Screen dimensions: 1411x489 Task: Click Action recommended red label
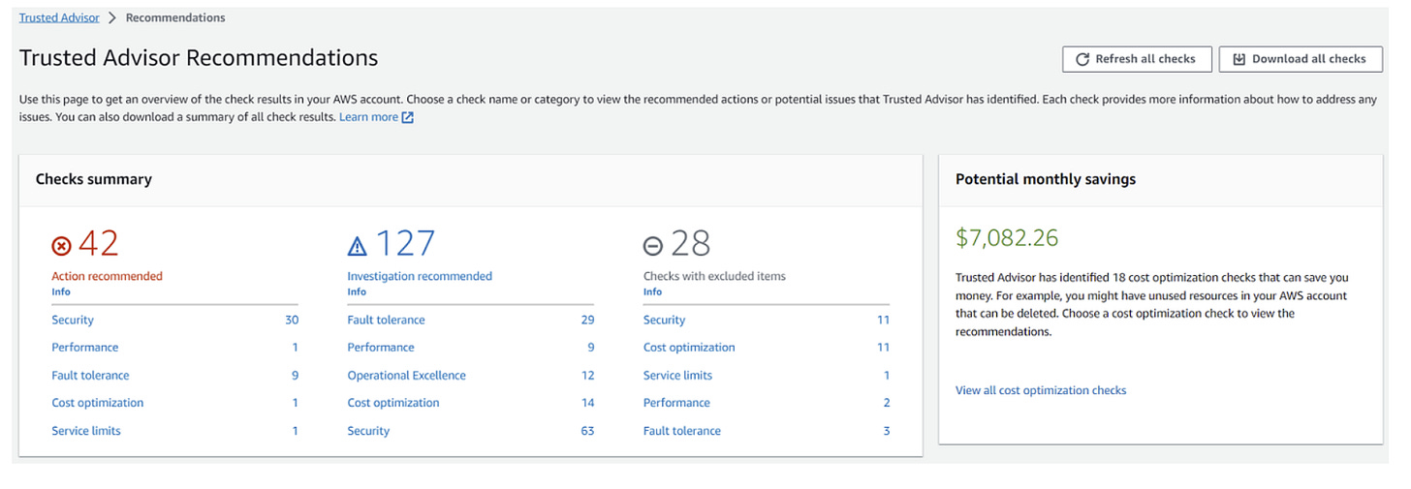107,276
